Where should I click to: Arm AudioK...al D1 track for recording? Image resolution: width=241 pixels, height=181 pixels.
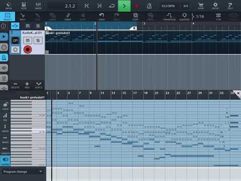tap(28, 50)
